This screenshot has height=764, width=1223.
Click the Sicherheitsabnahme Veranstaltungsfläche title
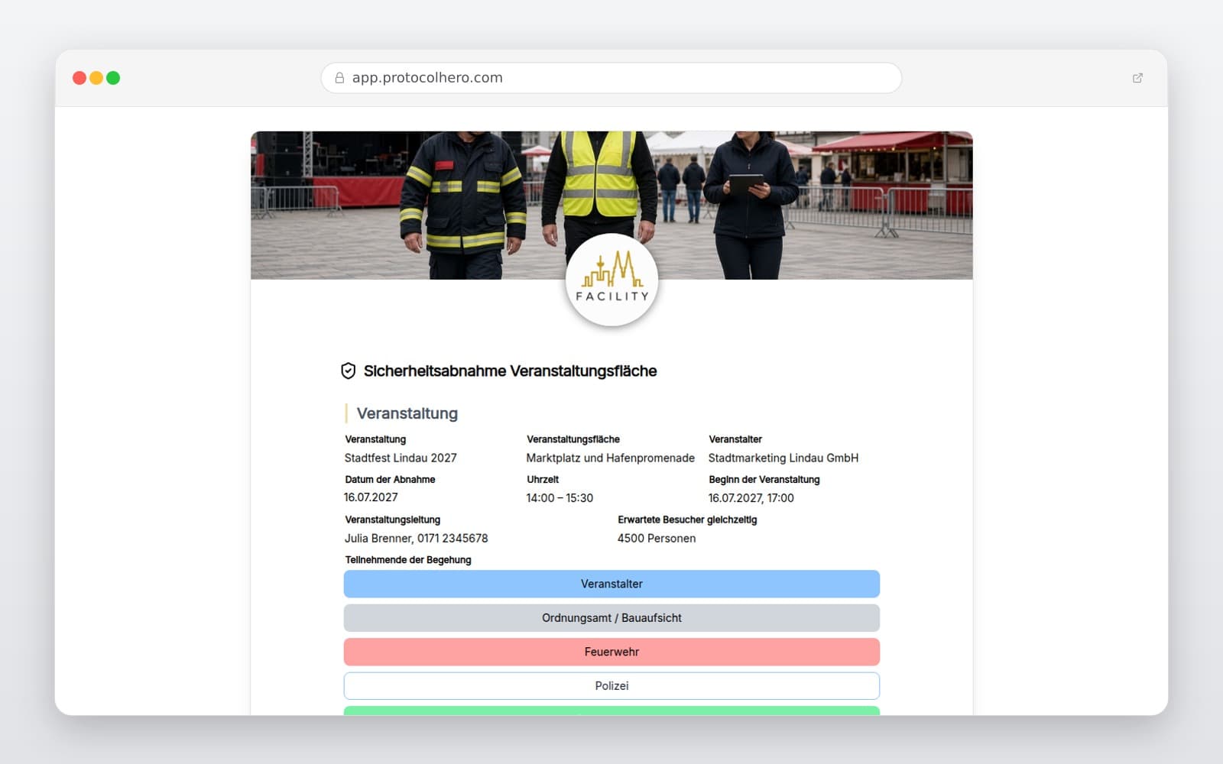coord(511,371)
